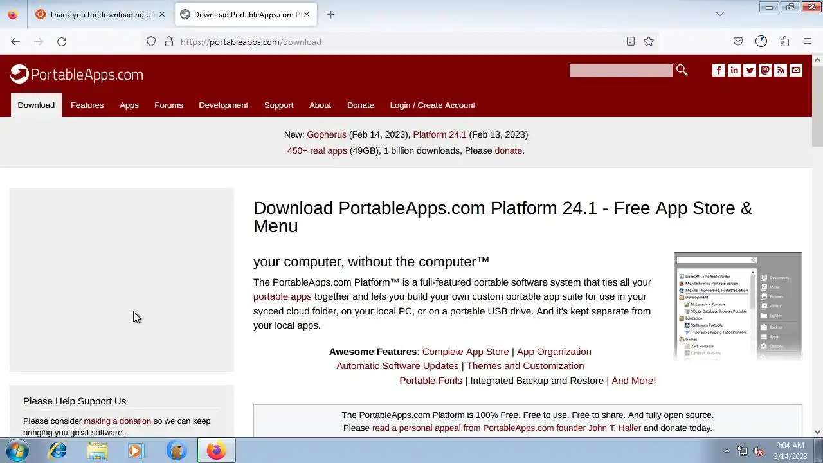Open the 'portable apps' text link
Viewport: 823px width, 463px height.
[x=282, y=296]
